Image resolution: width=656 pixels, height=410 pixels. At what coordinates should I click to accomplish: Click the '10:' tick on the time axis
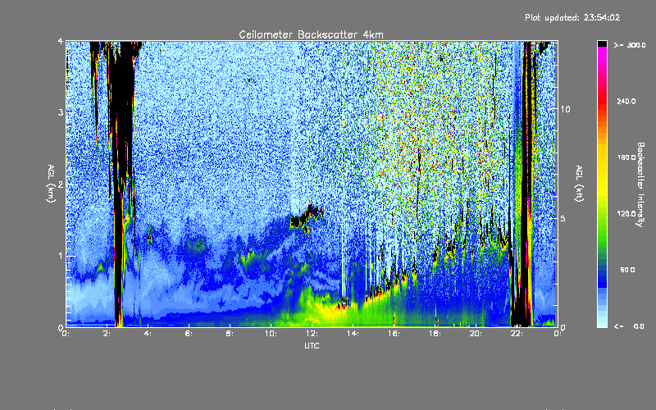(271, 334)
